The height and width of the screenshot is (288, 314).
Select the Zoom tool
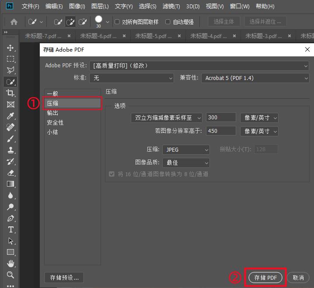click(10, 275)
